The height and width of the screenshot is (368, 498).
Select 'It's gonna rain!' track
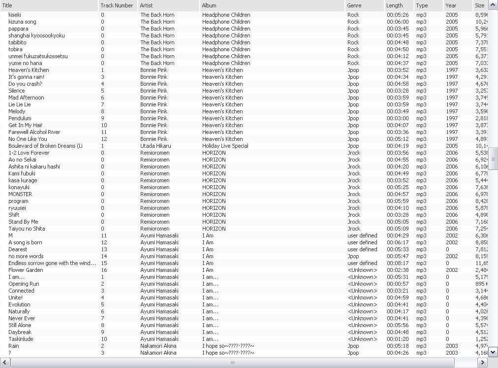(x=27, y=77)
